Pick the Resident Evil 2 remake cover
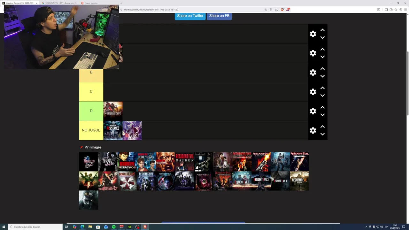The image size is (409, 230). 242,181
